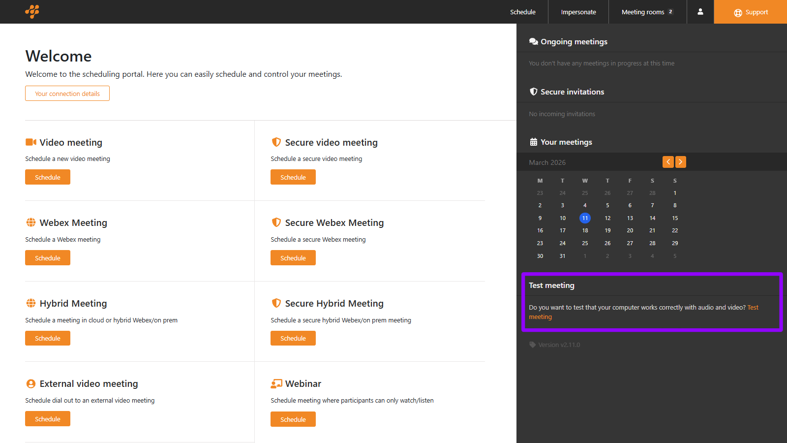Schedule a new Video meeting

48,177
